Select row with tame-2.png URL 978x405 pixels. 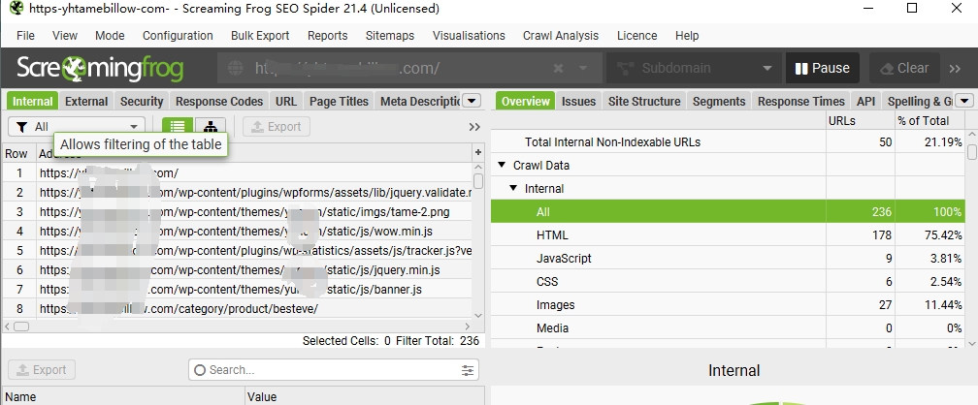237,212
